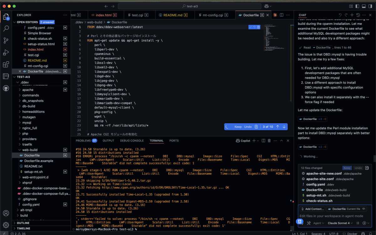This screenshot has width=376, height=235.
Task: Switch to index.html editor tab
Action: [103, 15]
